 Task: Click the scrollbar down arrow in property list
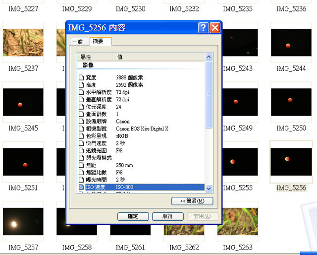[209, 189]
